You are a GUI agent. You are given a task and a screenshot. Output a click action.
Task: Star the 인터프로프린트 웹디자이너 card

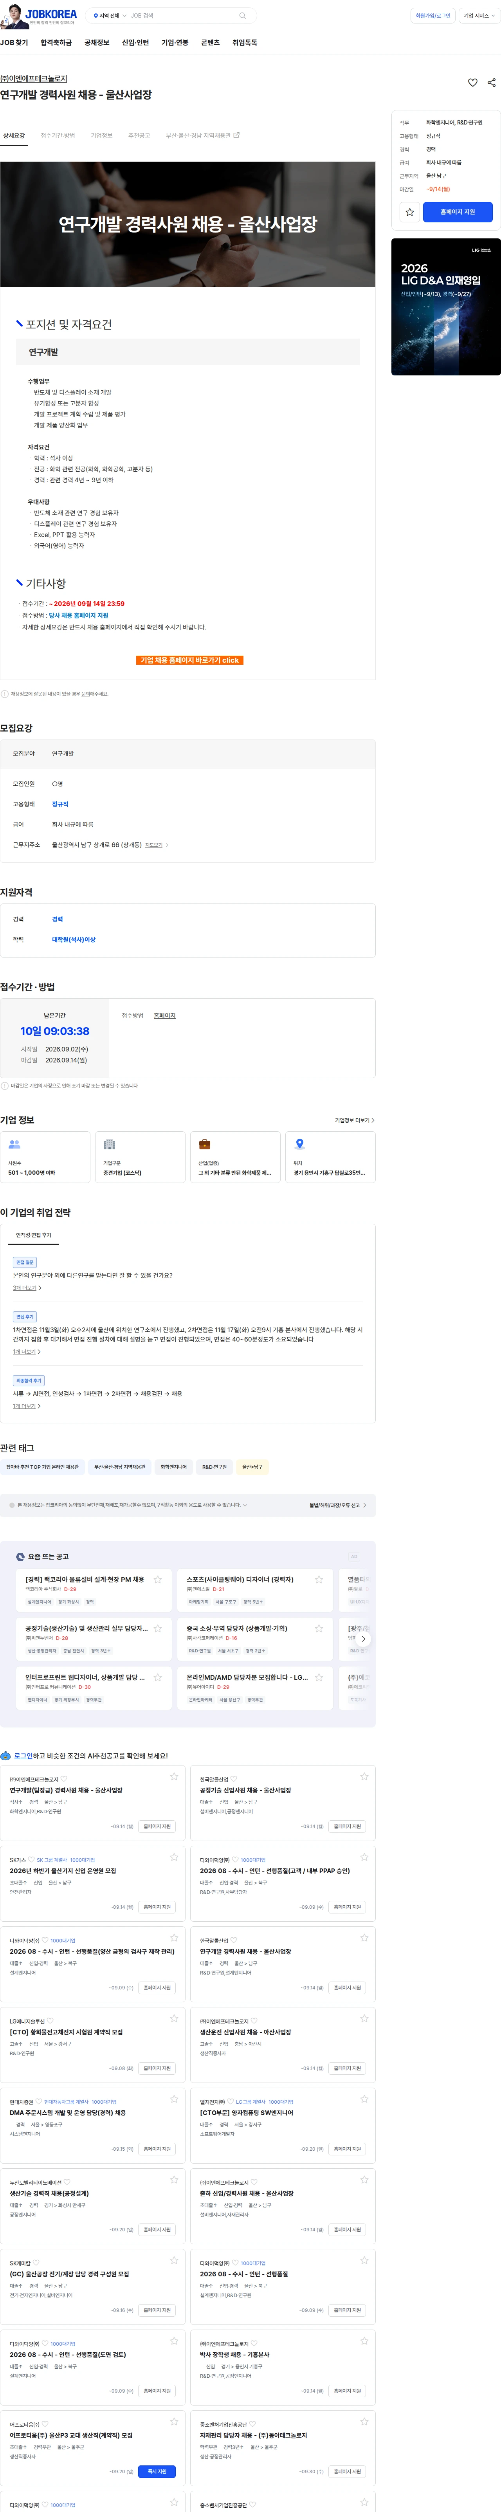click(x=158, y=1677)
